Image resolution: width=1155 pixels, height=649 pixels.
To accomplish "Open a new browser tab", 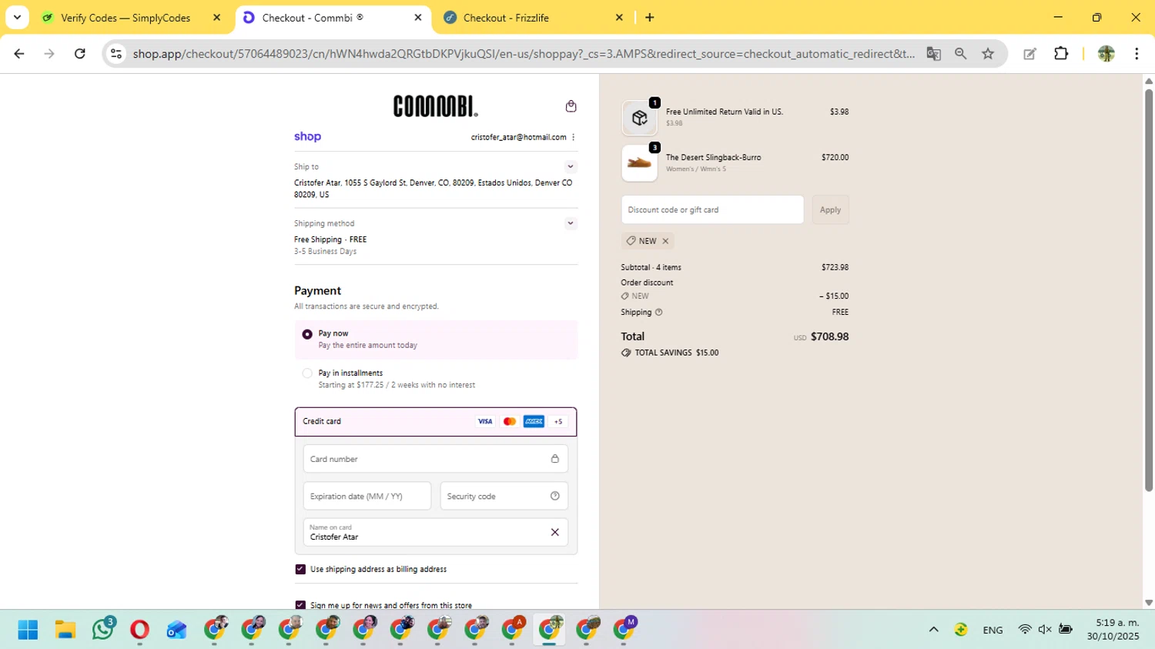I will 650,18.
